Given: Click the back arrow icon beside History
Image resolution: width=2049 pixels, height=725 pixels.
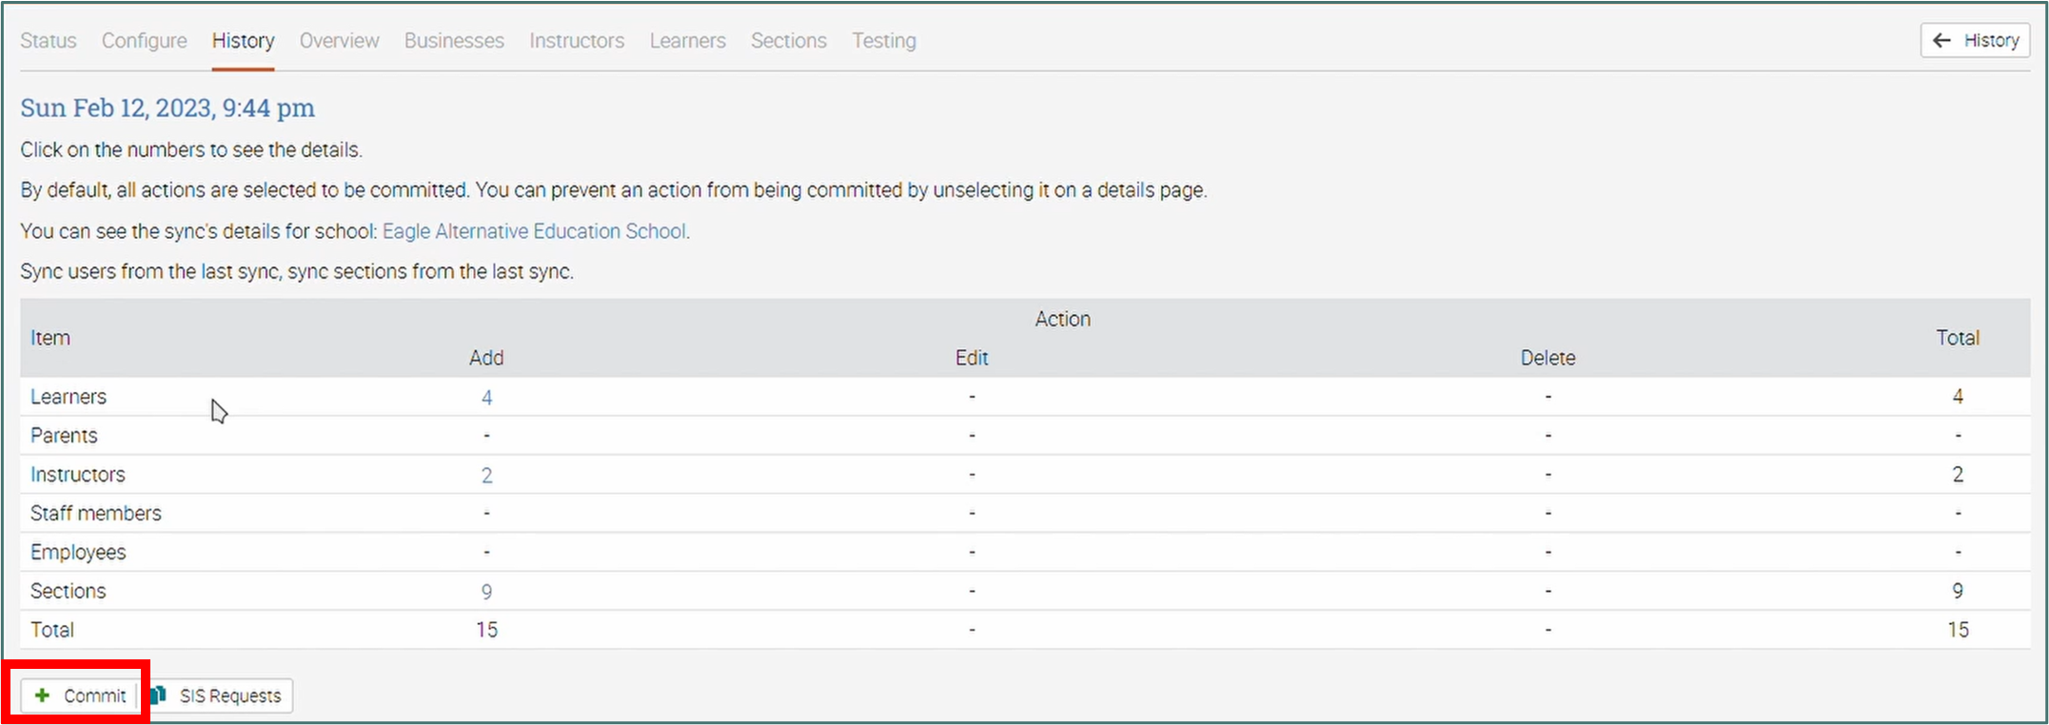Looking at the screenshot, I should click(1942, 40).
